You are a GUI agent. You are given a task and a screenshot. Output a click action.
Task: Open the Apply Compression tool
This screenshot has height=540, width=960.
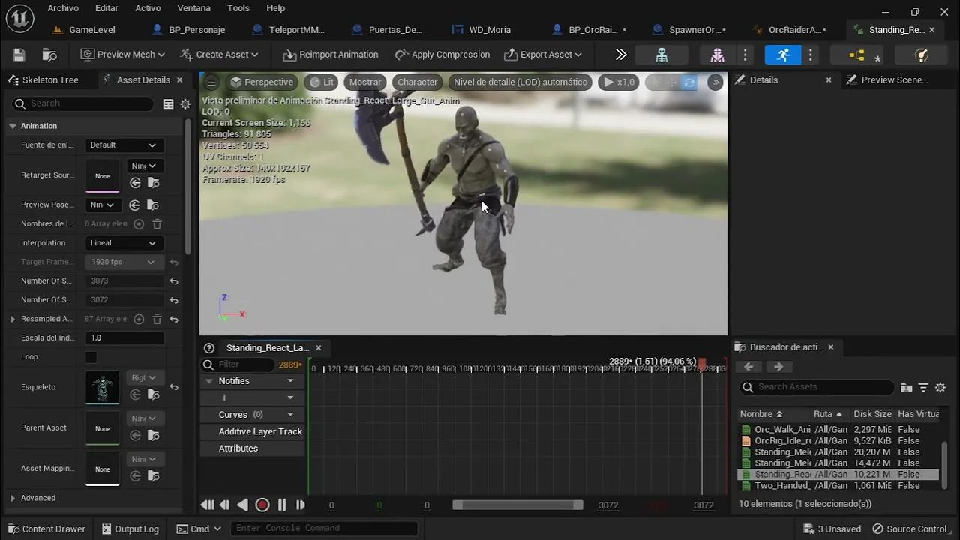pyautogui.click(x=442, y=54)
